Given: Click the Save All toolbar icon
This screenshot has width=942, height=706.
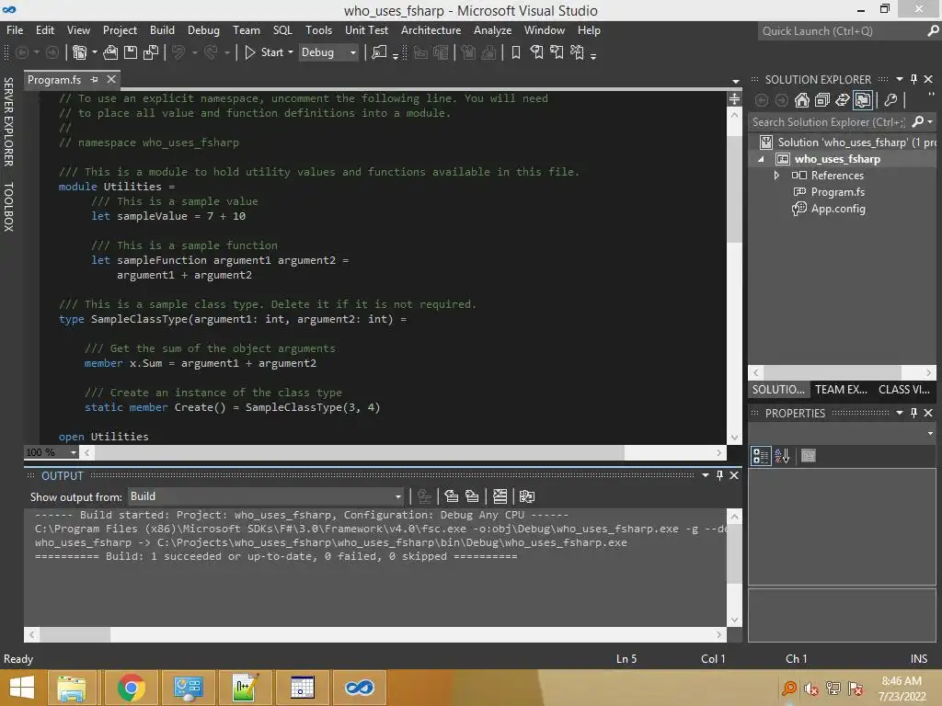Looking at the screenshot, I should 151,52.
